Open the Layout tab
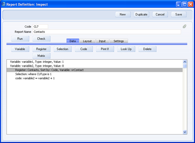The image size is (195, 143). point(87,41)
